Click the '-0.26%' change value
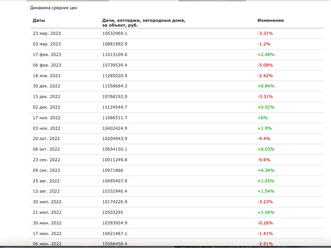 (x=265, y=223)
